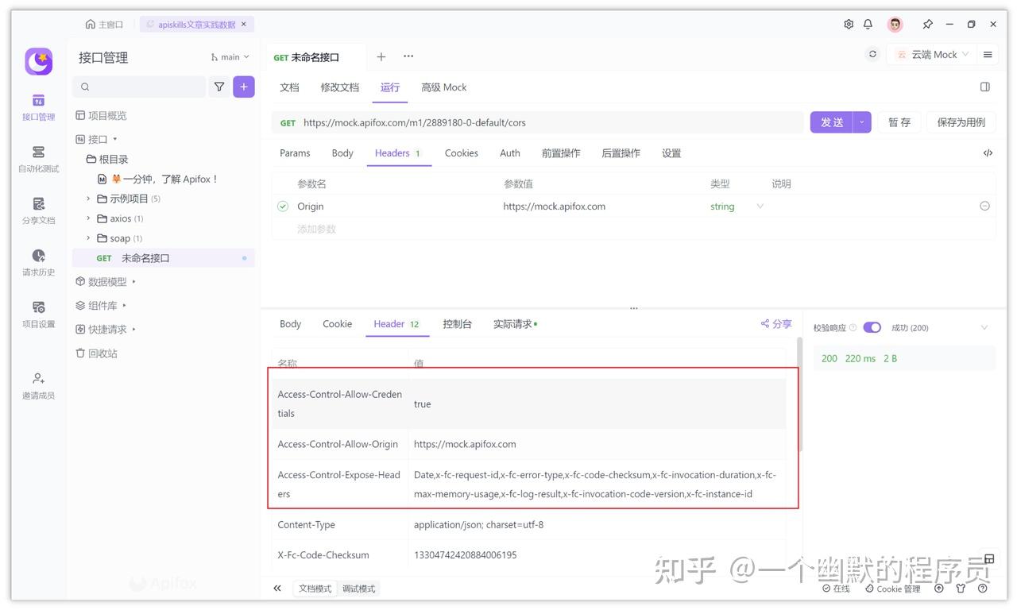Screen dimensions: 1017x610
Task: Click the 保存为用例 button
Action: (x=962, y=122)
